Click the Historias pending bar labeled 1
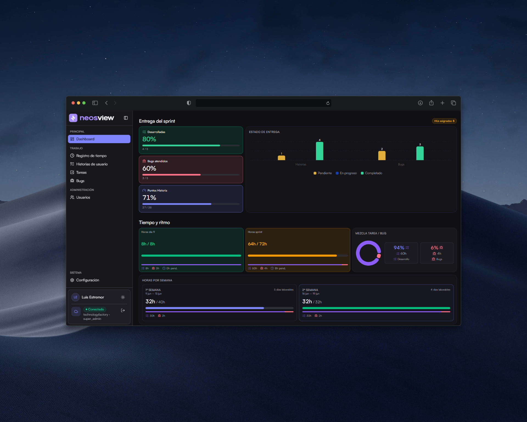The image size is (527, 422). [281, 158]
